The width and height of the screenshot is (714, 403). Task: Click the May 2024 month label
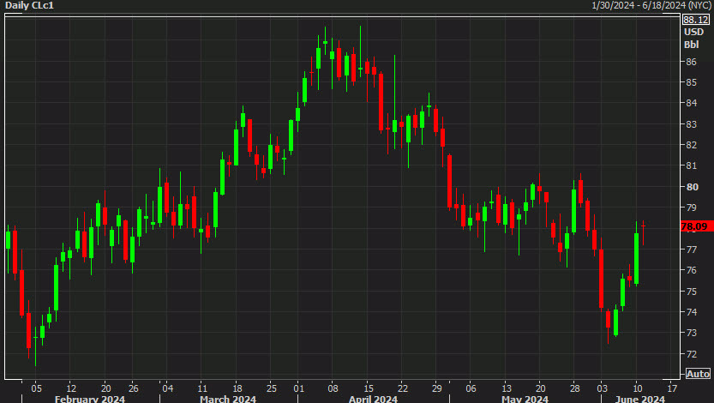pyautogui.click(x=525, y=399)
